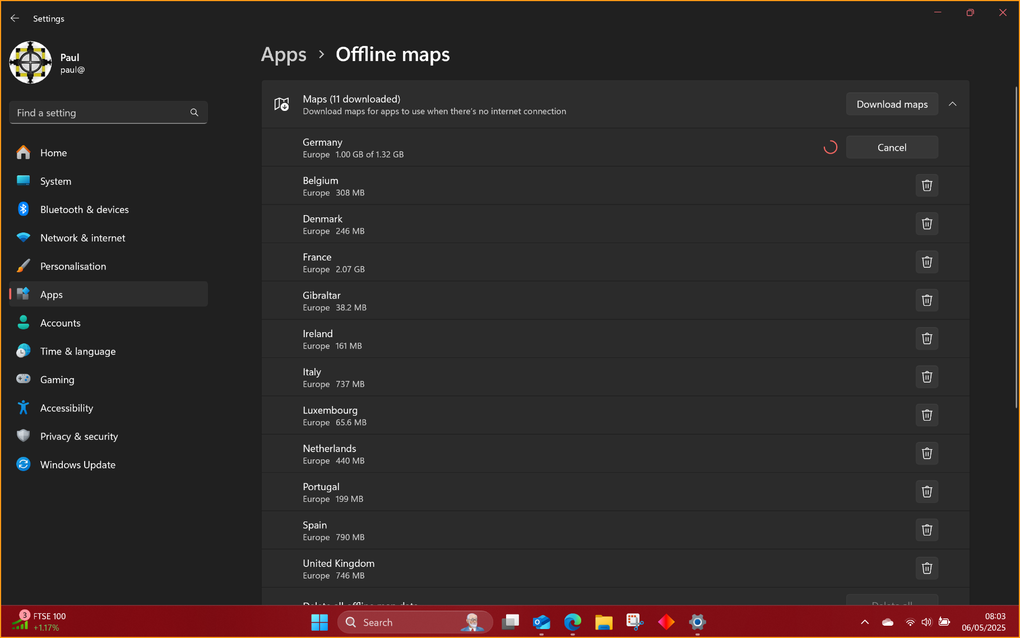The image size is (1020, 638).
Task: Go to Bluetooth & devices settings
Action: pyautogui.click(x=85, y=209)
